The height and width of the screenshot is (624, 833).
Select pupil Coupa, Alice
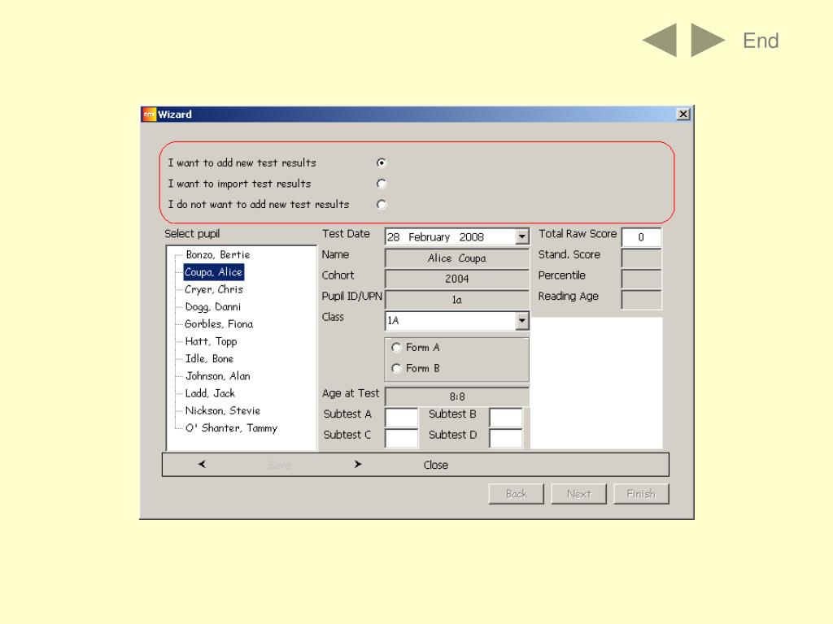point(214,272)
